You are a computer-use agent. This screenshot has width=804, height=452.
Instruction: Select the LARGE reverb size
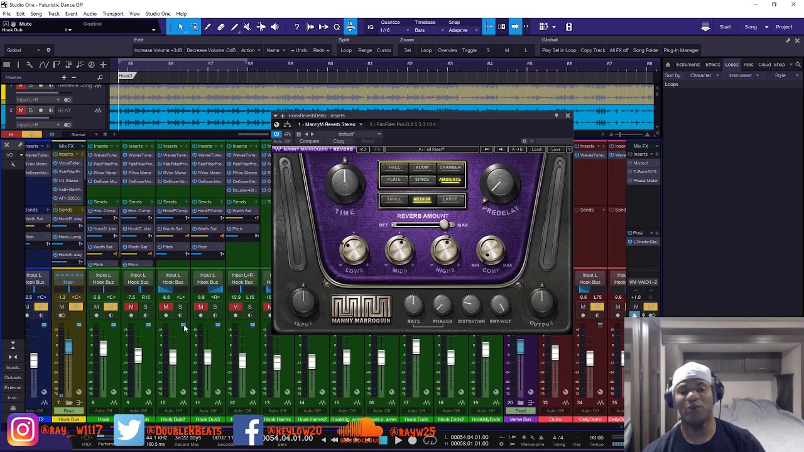(450, 200)
